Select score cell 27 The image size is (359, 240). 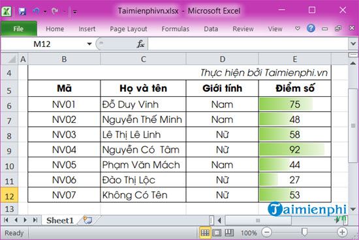coord(295,180)
